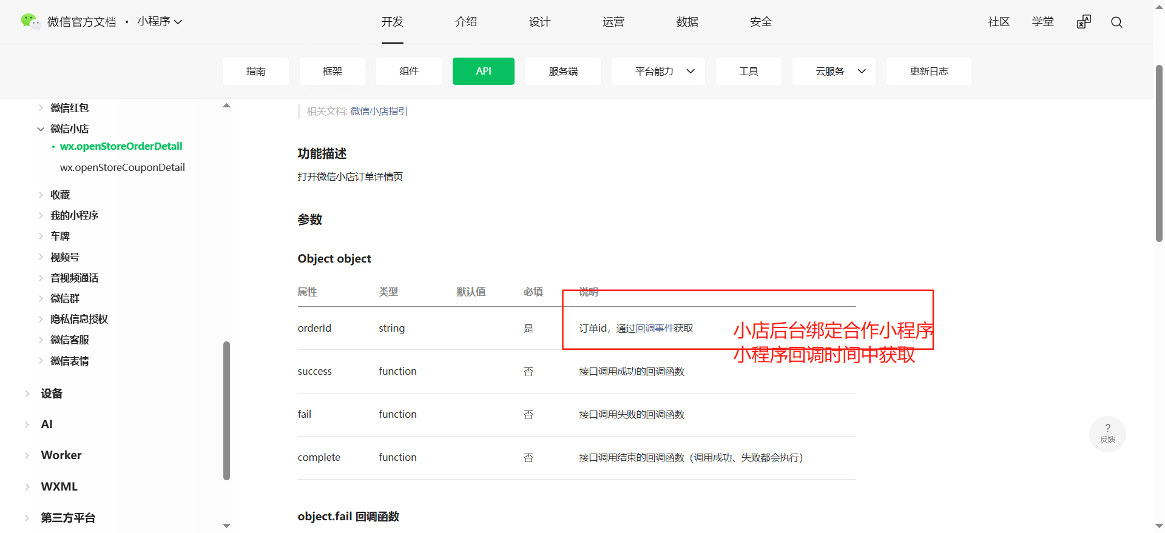The height and width of the screenshot is (533, 1165).
Task: Expand the 平台能力 dropdown
Action: (658, 71)
